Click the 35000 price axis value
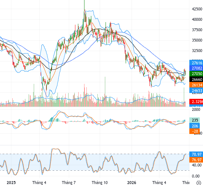 tap(197, 40)
